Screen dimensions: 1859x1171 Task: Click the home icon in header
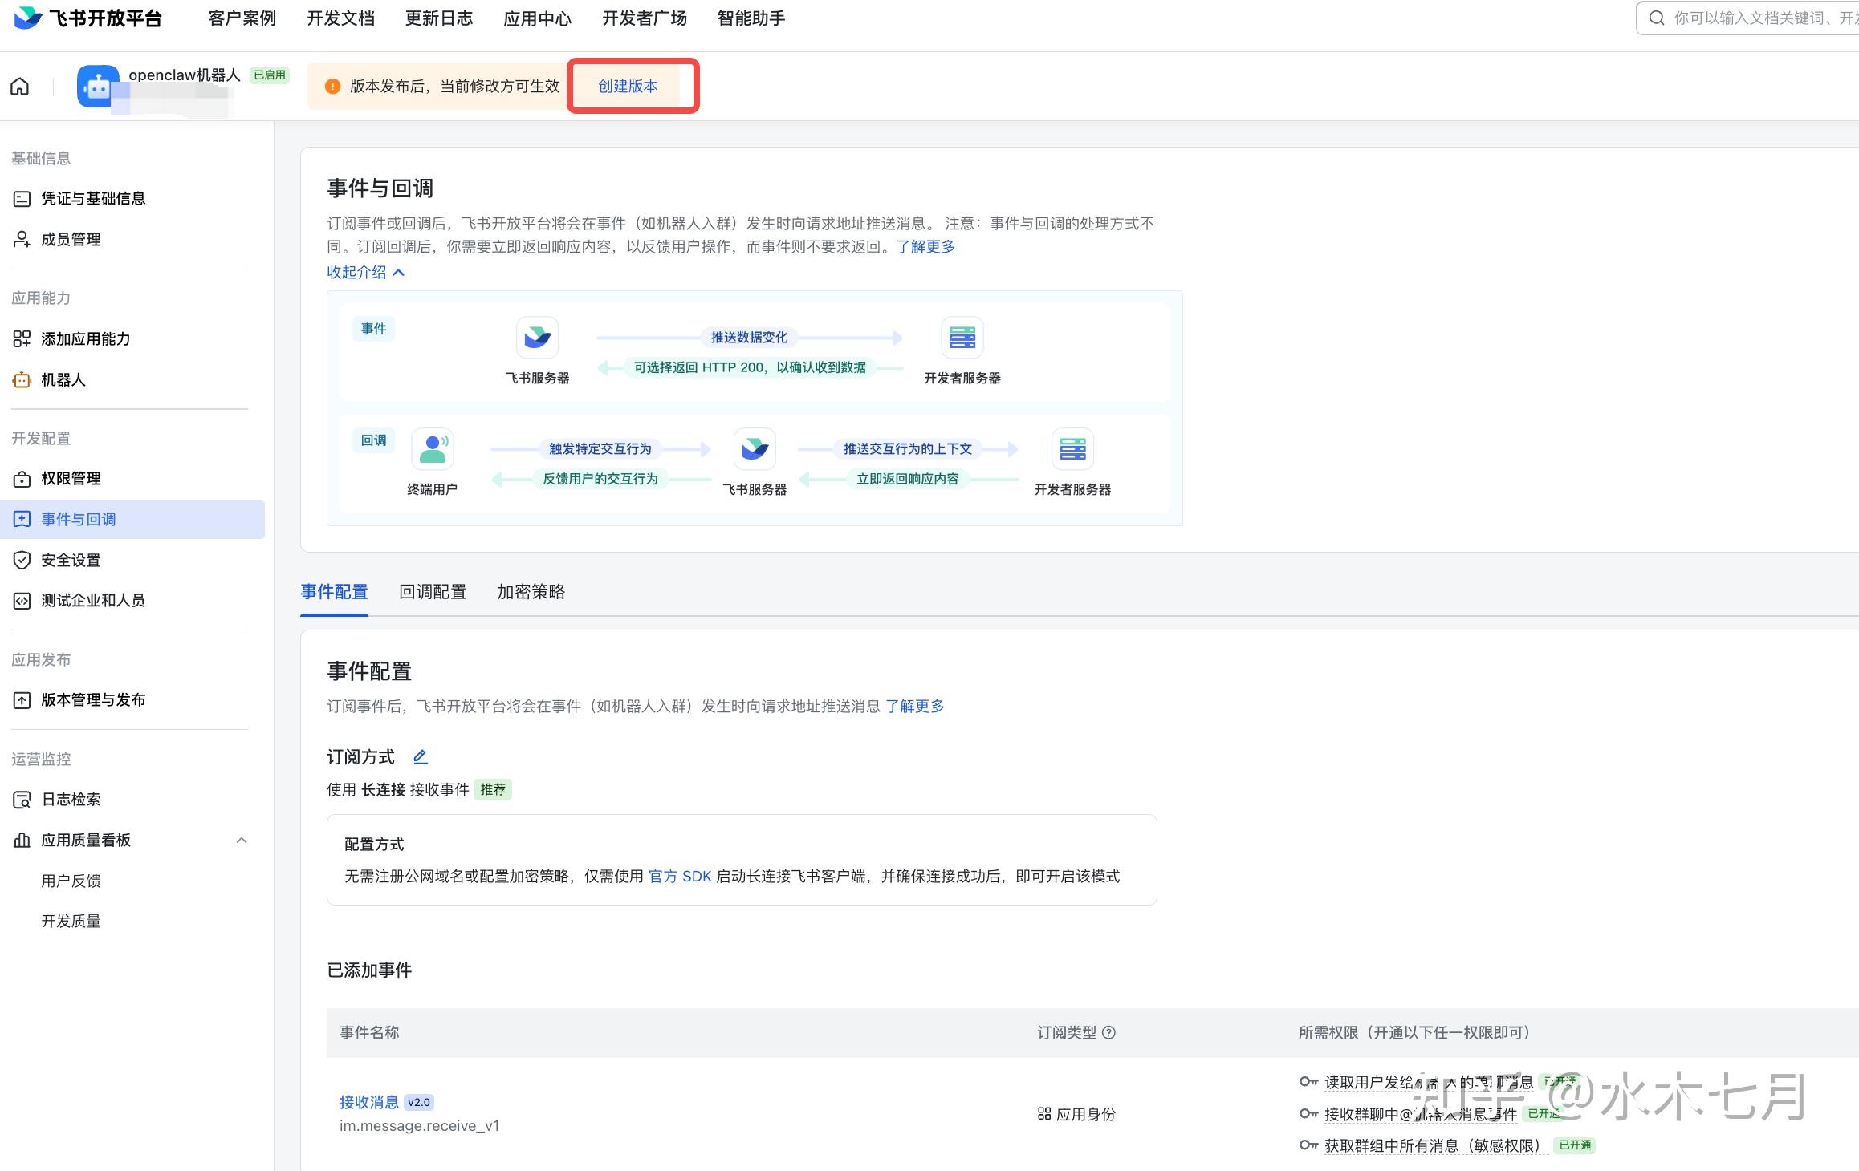tap(20, 87)
